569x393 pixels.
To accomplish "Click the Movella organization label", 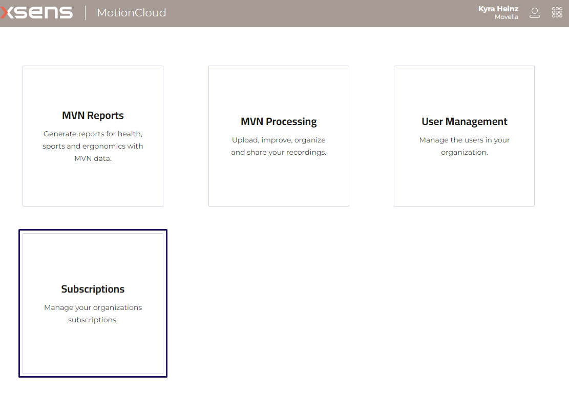I will [507, 17].
